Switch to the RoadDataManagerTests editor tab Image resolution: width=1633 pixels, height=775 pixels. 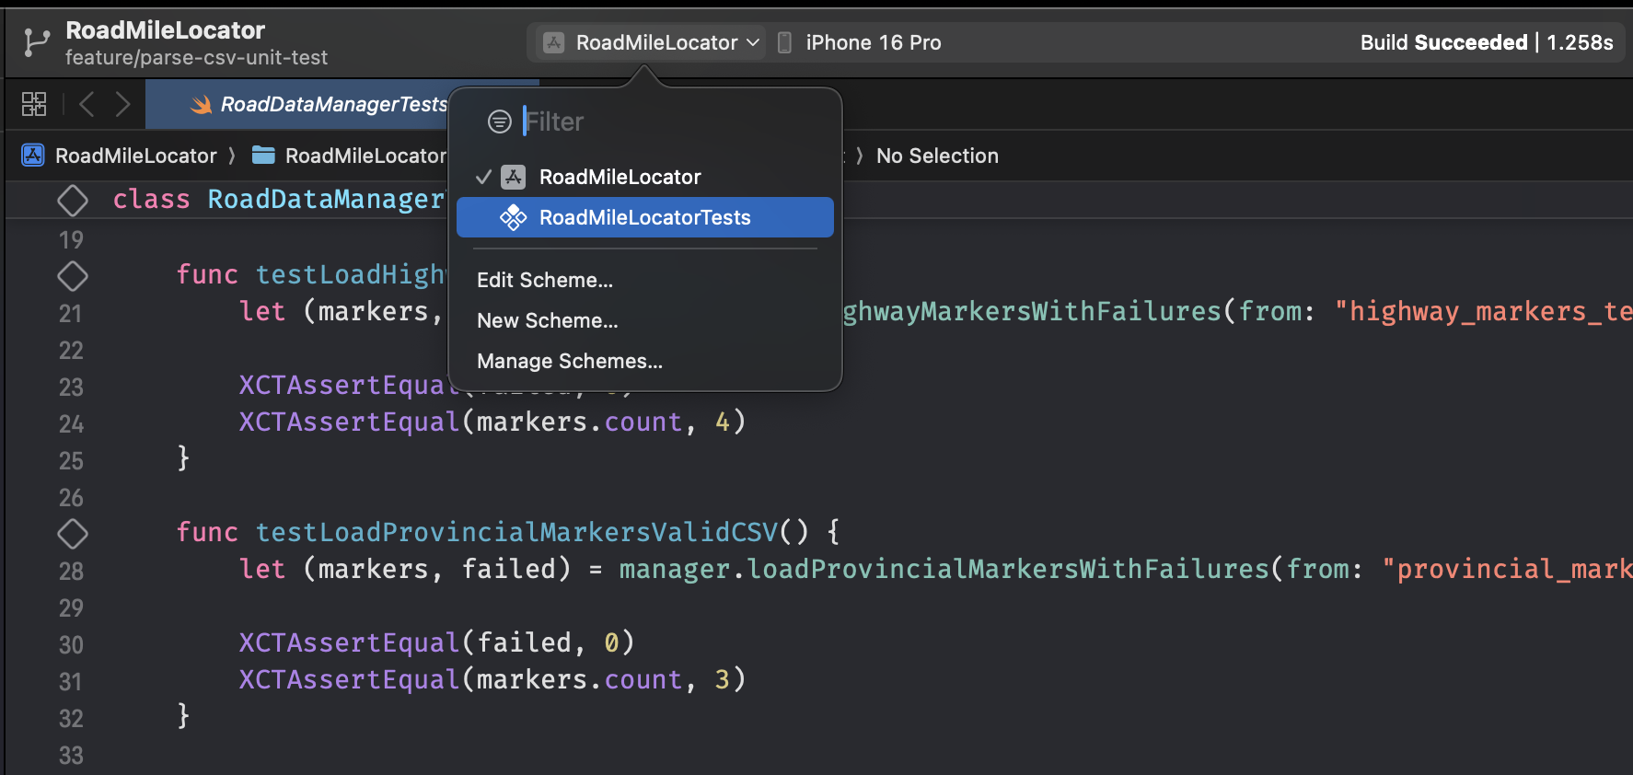point(331,104)
